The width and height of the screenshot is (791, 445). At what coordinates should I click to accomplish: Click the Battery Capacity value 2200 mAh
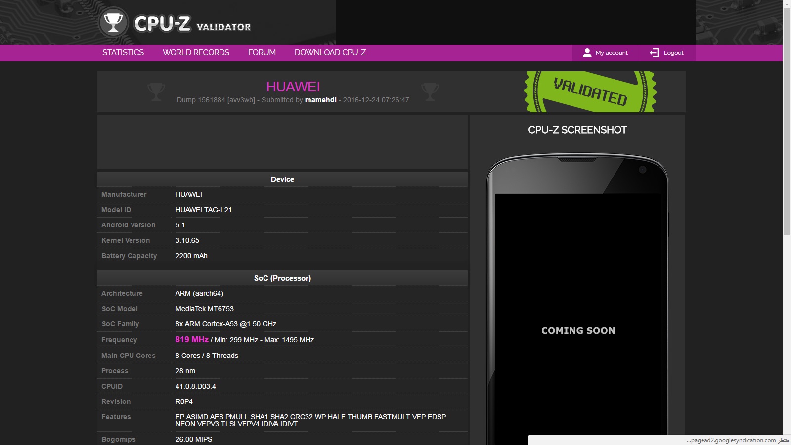point(191,256)
